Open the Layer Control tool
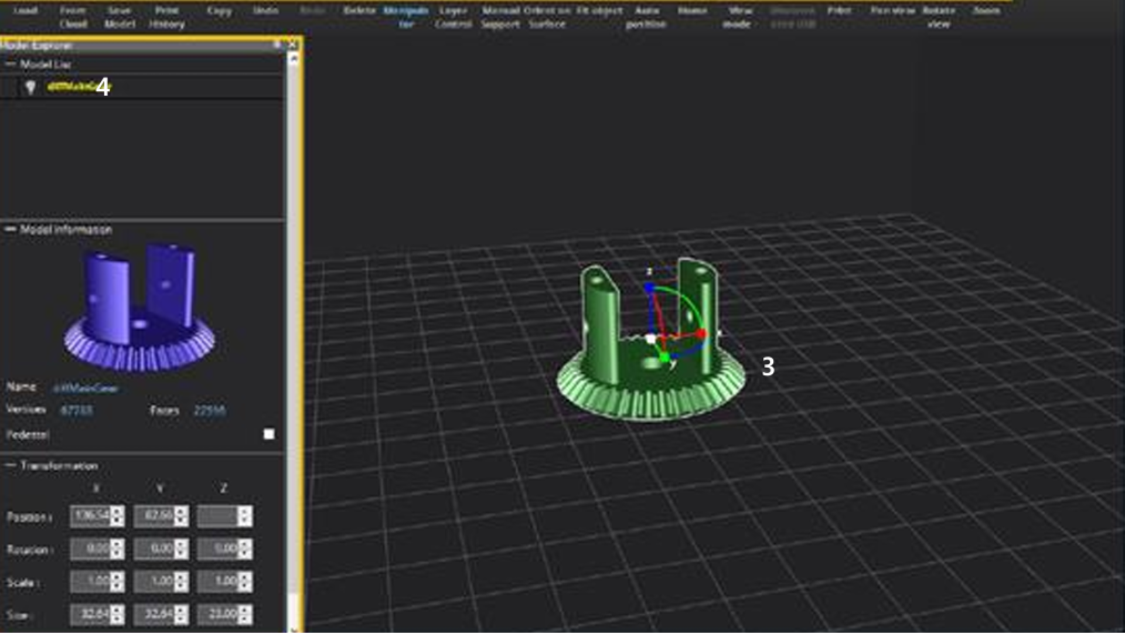Viewport: 1125px width, 633px height. point(453,17)
